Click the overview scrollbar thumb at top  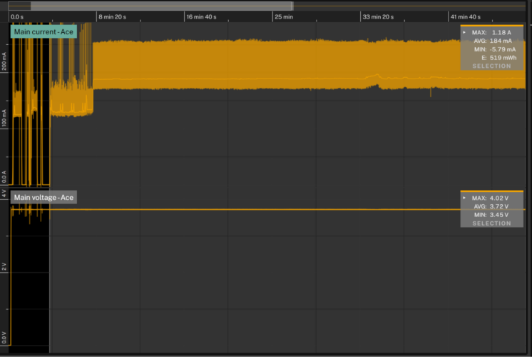(160, 6)
